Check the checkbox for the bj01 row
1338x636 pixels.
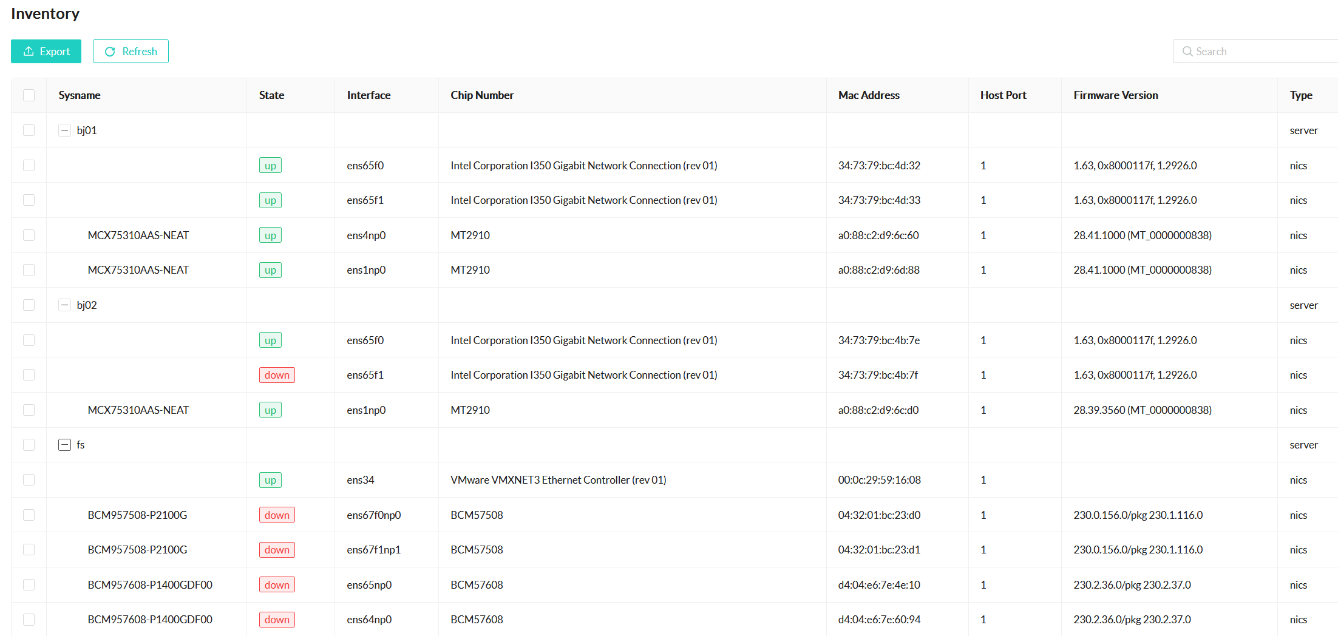pos(29,130)
